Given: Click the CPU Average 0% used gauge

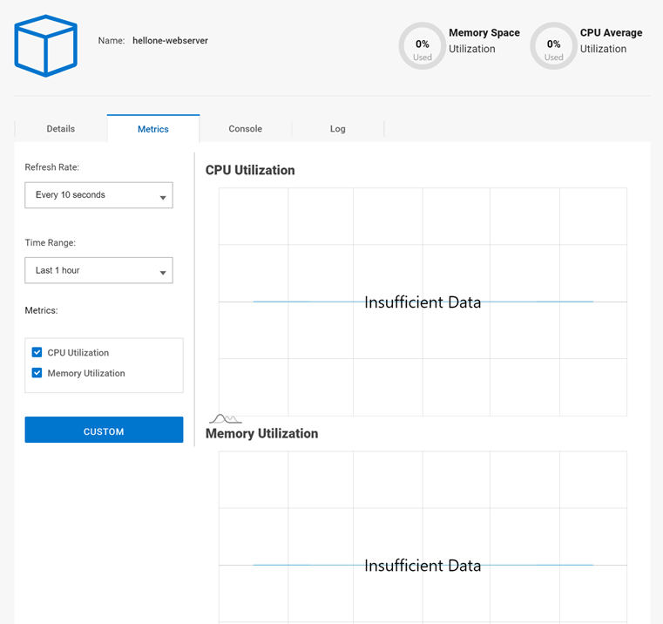Looking at the screenshot, I should point(553,45).
